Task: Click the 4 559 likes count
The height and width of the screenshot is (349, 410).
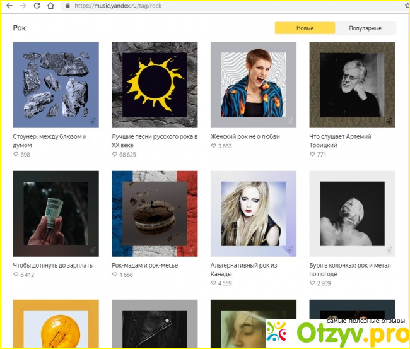Action: point(225,283)
